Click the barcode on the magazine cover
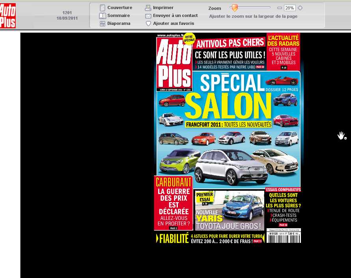 pos(283,238)
